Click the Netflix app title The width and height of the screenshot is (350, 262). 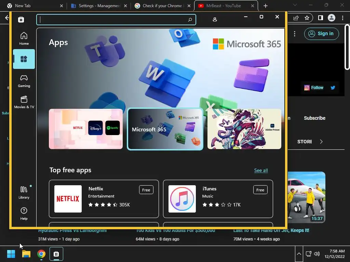pos(96,189)
